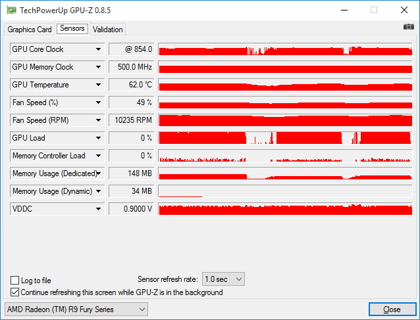Open the Sensor refresh rate combo box

(x=223, y=279)
